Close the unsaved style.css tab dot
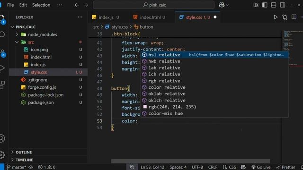Image resolution: width=303 pixels, height=170 pixels. [215, 17]
